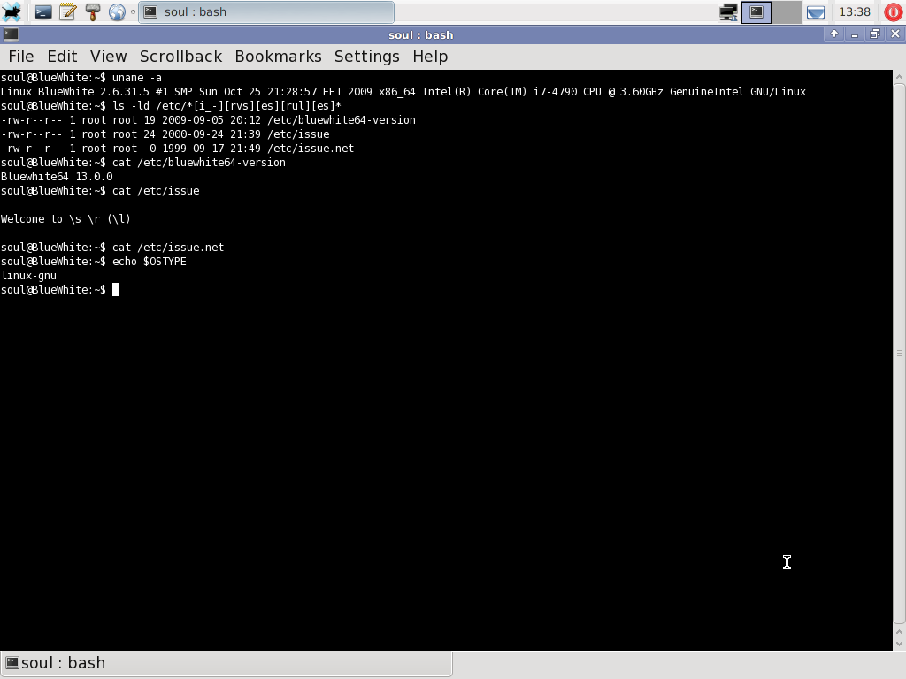The width and height of the screenshot is (906, 679).
Task: Switch to second gray workspace in pager
Action: tap(787, 12)
